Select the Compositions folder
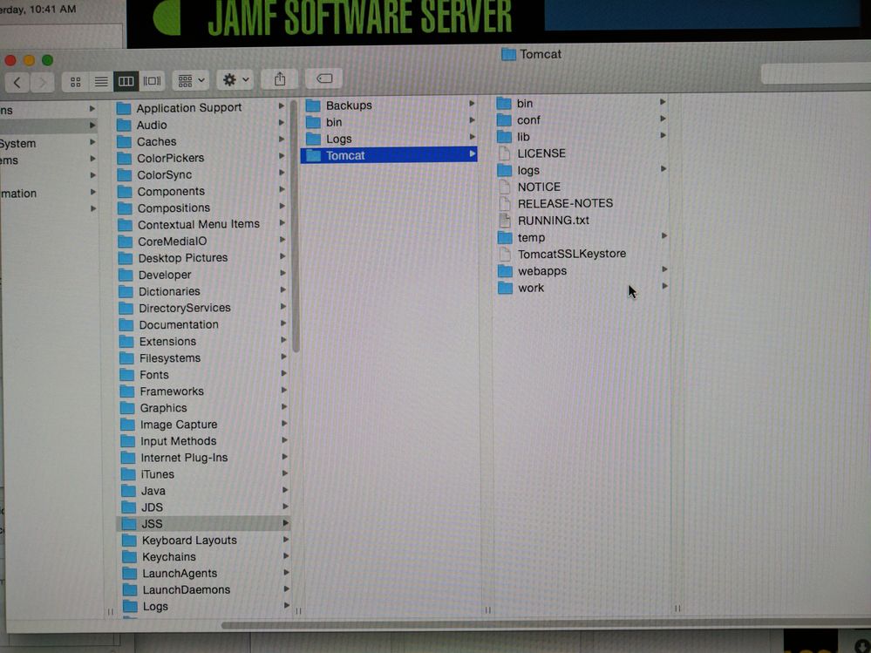Viewport: 871px width, 653px height. click(x=174, y=208)
